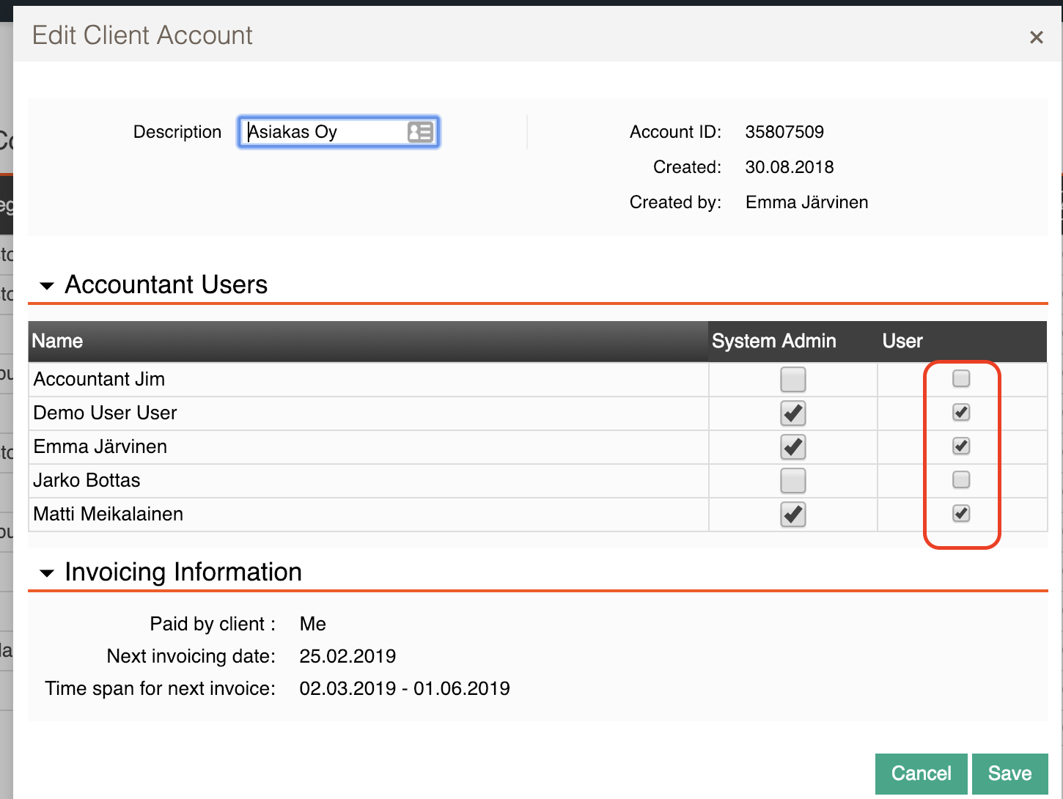The width and height of the screenshot is (1063, 799).
Task: Disable System Admin for Emma Järvinen
Action: [792, 447]
